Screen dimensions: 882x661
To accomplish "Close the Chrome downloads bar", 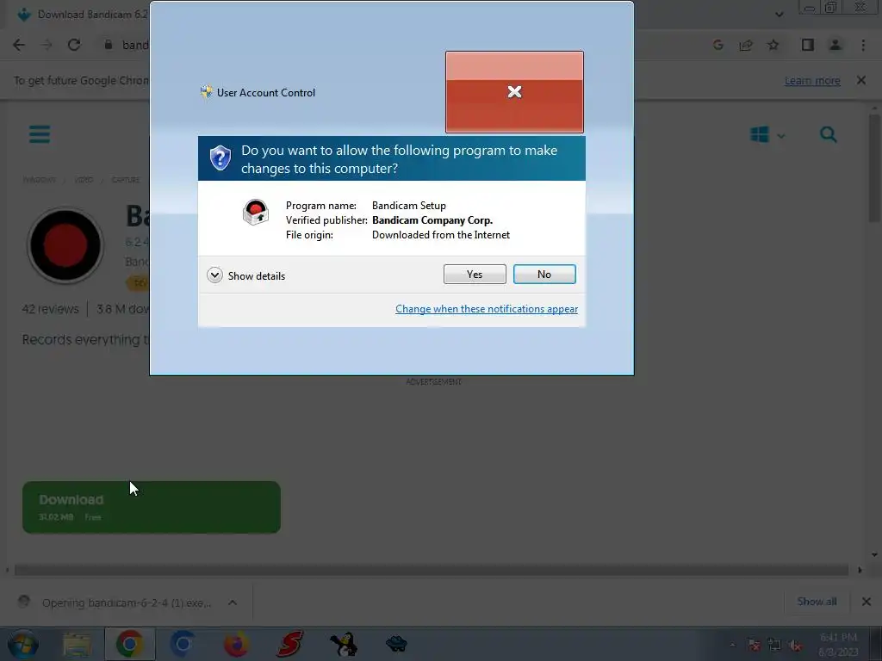I will (866, 602).
